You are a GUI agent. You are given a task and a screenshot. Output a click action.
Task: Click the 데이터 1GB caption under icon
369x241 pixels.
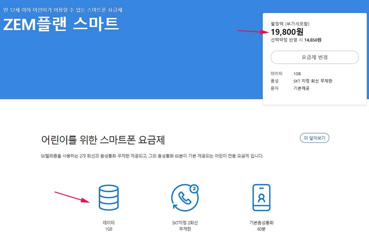[x=109, y=226]
